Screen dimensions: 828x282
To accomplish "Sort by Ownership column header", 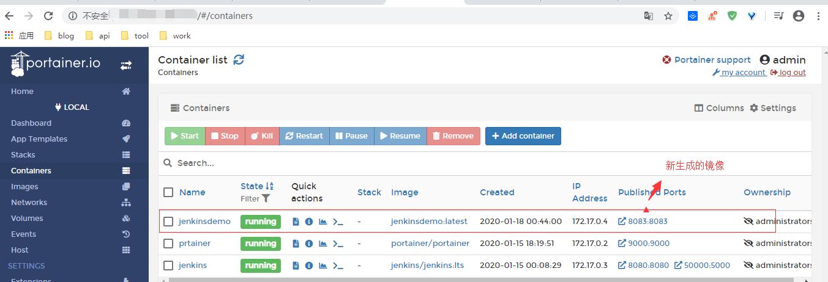I will (x=767, y=192).
